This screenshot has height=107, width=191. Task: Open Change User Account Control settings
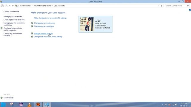[x=48, y=37]
